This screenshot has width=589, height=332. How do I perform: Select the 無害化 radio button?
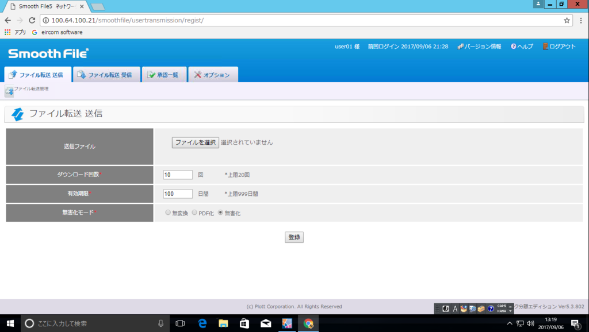pos(221,212)
